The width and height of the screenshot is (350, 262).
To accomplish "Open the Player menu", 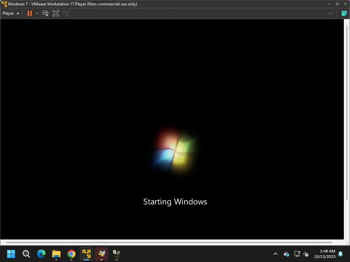I will coord(11,13).
